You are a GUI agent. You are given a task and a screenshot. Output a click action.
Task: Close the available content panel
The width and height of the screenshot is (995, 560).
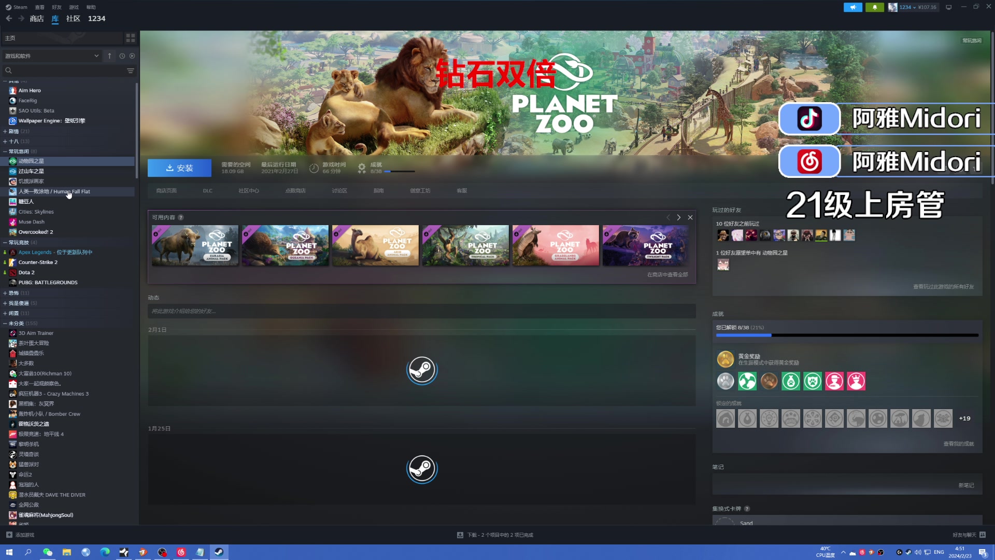pyautogui.click(x=690, y=217)
